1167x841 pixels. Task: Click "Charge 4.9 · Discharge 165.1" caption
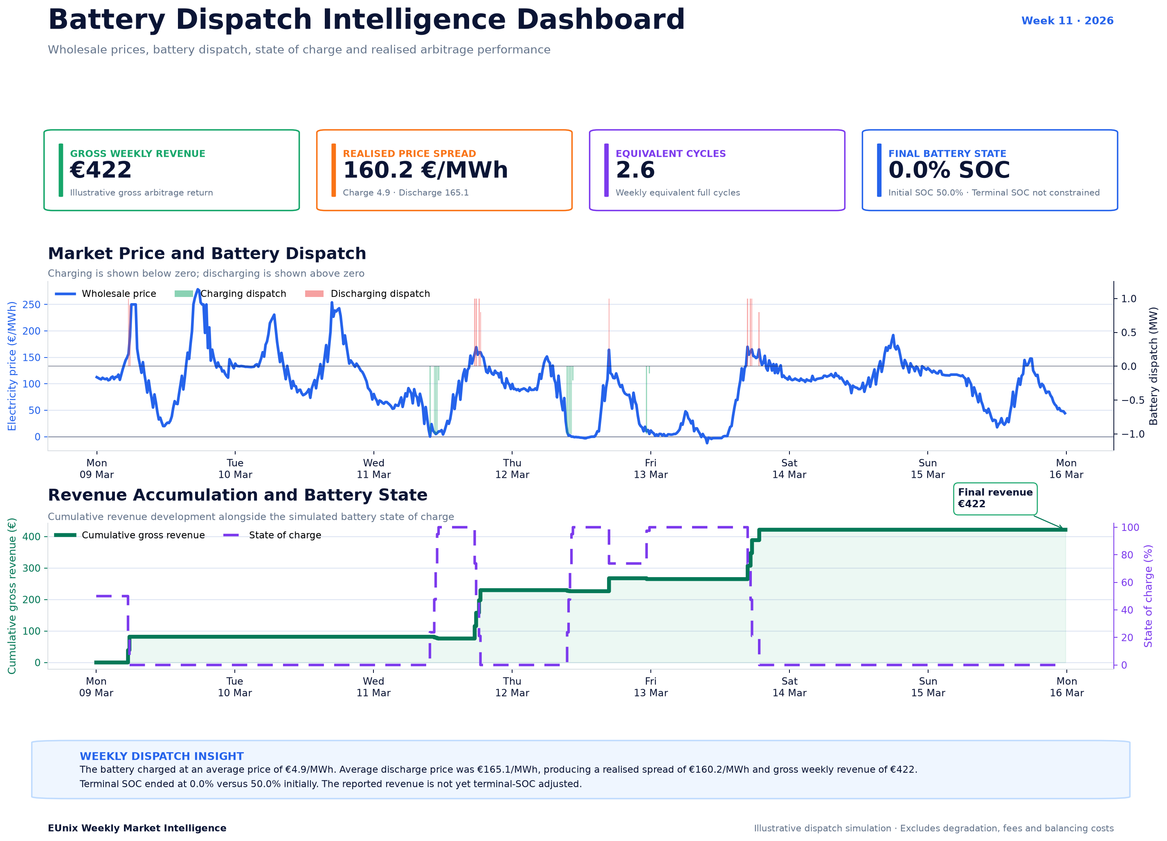pyautogui.click(x=406, y=193)
